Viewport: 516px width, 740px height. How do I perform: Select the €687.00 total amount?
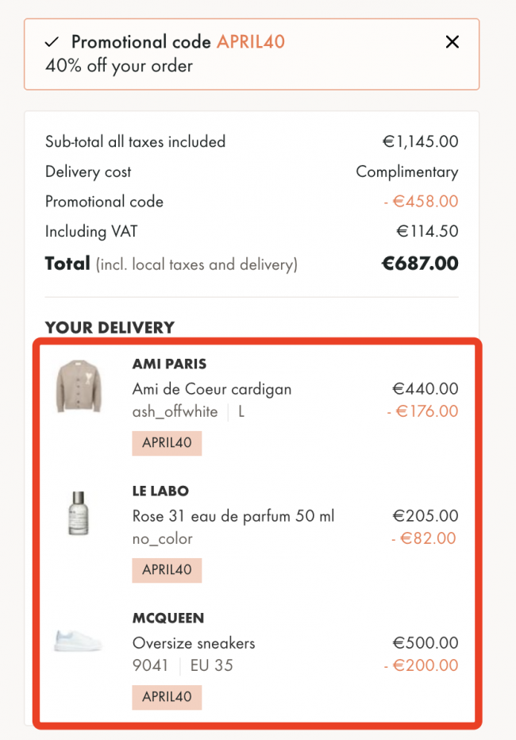pyautogui.click(x=420, y=264)
